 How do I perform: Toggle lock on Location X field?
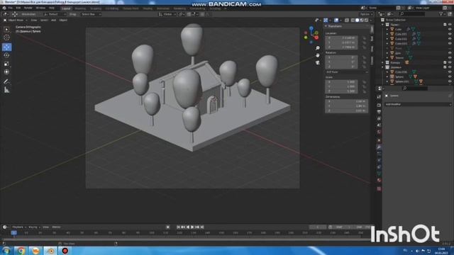coord(364,38)
